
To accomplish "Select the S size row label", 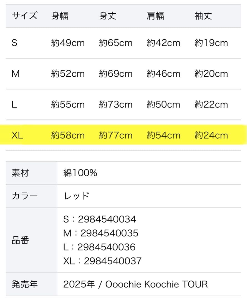I will (x=14, y=43).
